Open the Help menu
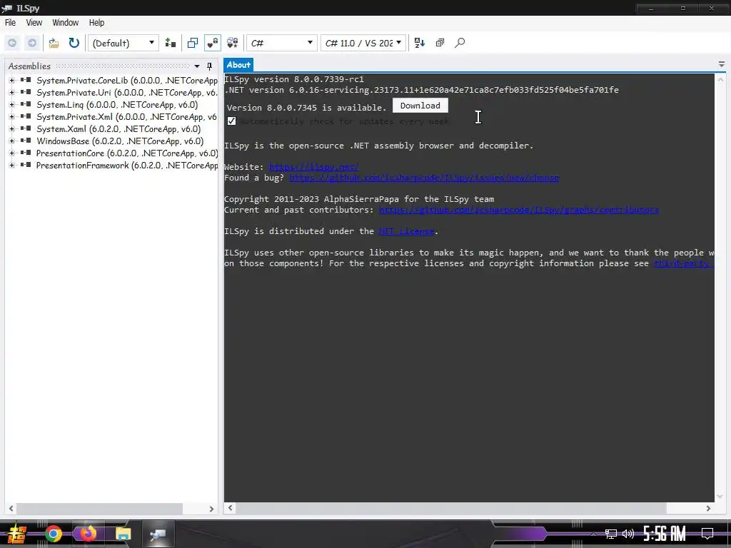The image size is (731, 548). tap(96, 22)
